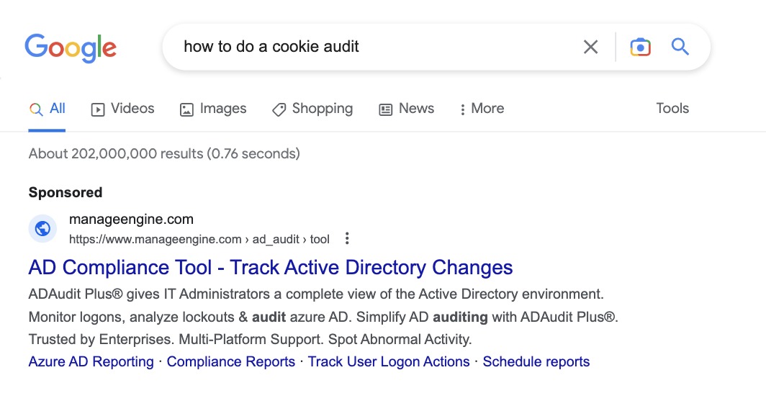The width and height of the screenshot is (766, 406).
Task: Go to the News tab
Action: (407, 109)
